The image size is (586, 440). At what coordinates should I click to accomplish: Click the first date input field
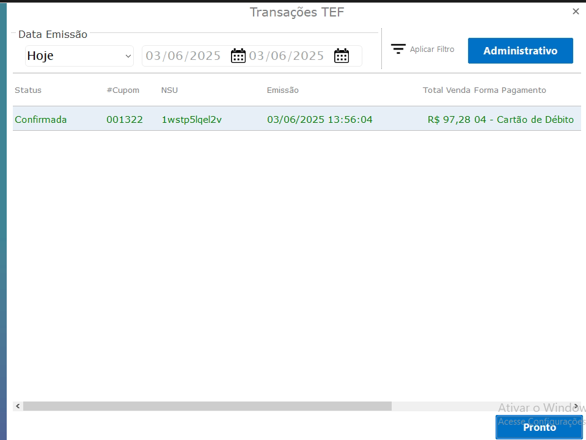pos(183,56)
